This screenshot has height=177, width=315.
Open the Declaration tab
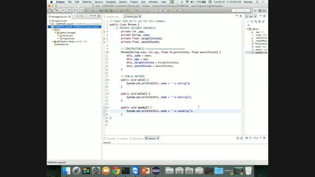point(136,139)
